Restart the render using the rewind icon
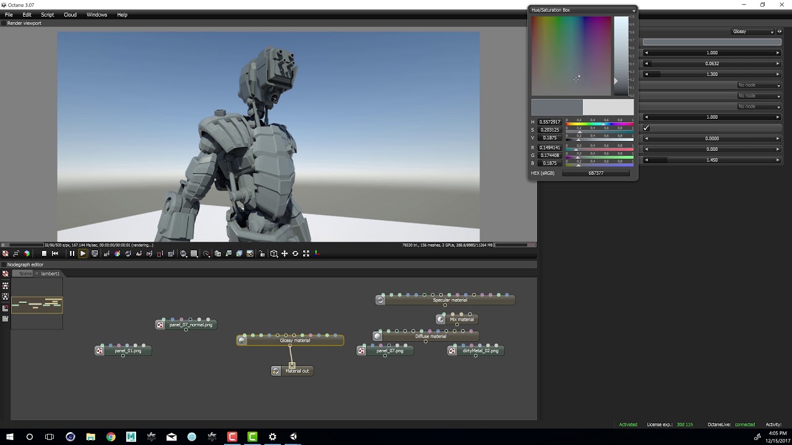Viewport: 792px width, 445px height. [55, 253]
